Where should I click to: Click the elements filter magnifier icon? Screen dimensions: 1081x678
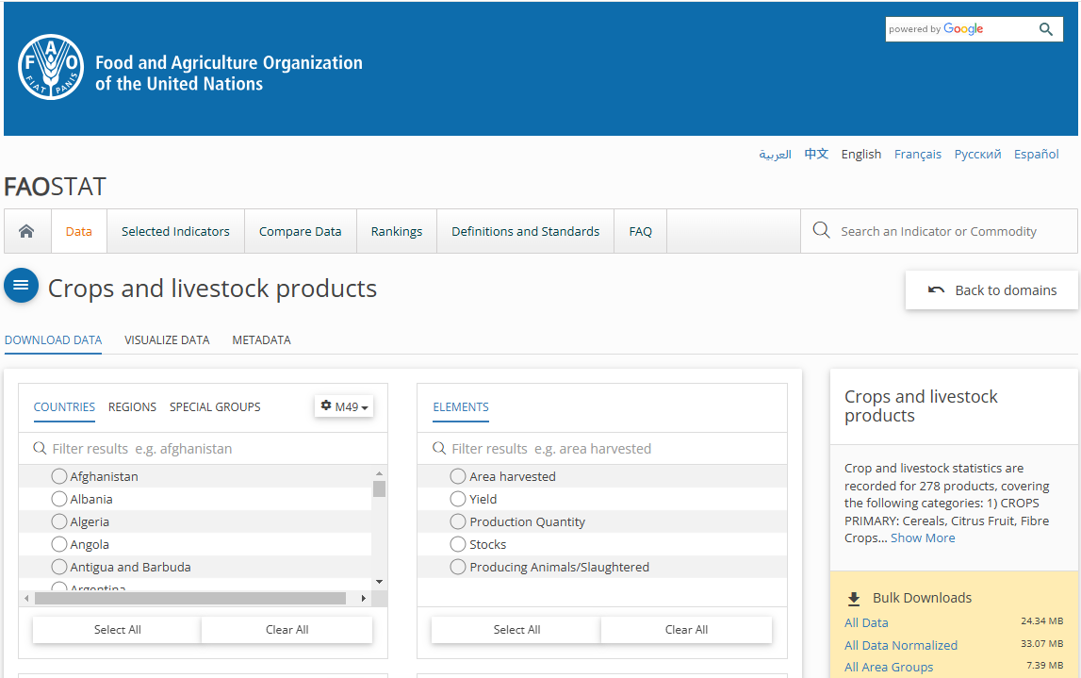pos(439,449)
